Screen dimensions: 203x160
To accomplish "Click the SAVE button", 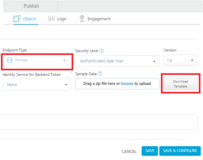I will click(x=150, y=151).
